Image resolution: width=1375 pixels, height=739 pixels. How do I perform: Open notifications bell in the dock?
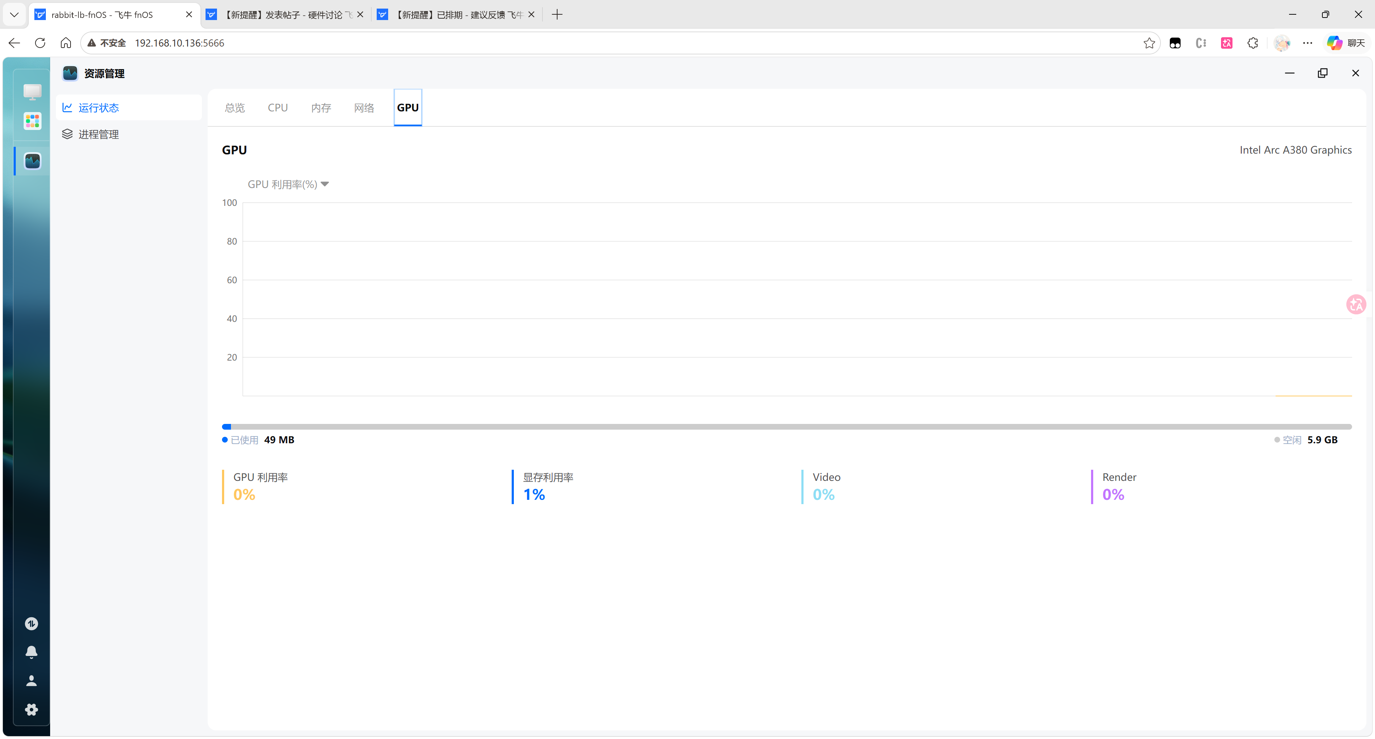pos(32,652)
